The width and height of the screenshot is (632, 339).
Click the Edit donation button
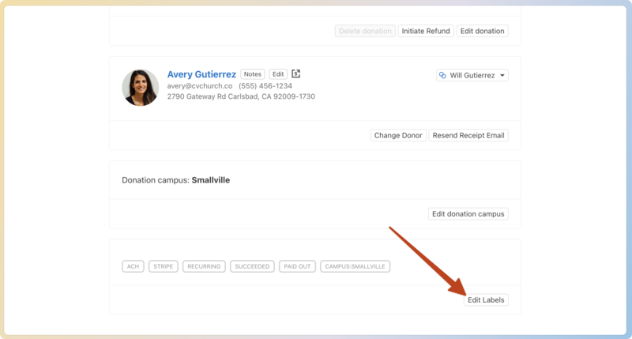(x=482, y=31)
